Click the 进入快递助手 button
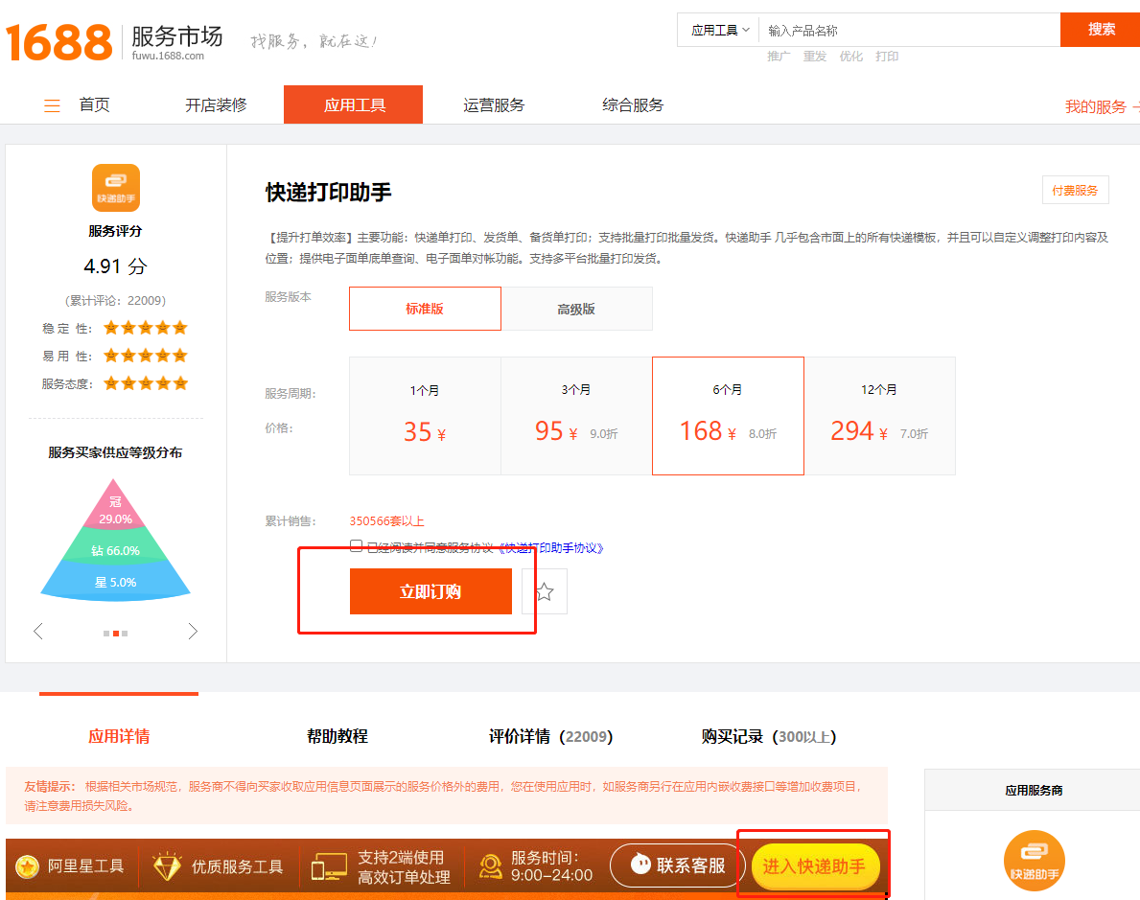 (x=814, y=865)
